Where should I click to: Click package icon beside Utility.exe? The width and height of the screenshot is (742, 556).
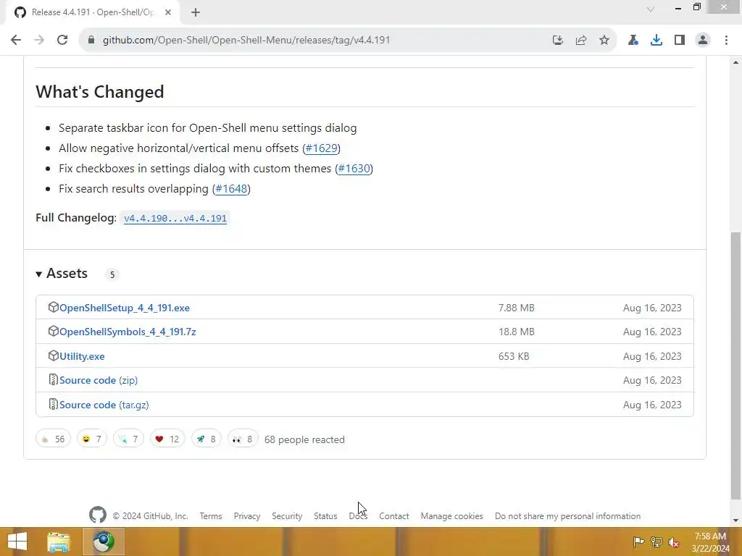(53, 355)
